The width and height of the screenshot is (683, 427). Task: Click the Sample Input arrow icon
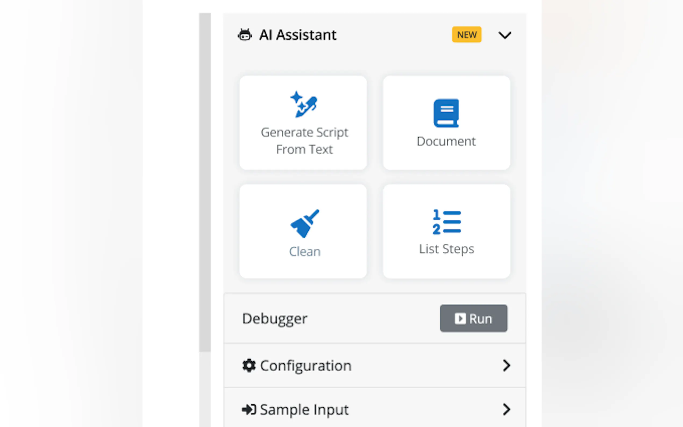pyautogui.click(x=249, y=410)
